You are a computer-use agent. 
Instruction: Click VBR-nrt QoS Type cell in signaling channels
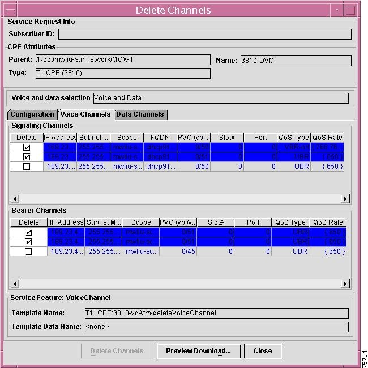click(294, 147)
